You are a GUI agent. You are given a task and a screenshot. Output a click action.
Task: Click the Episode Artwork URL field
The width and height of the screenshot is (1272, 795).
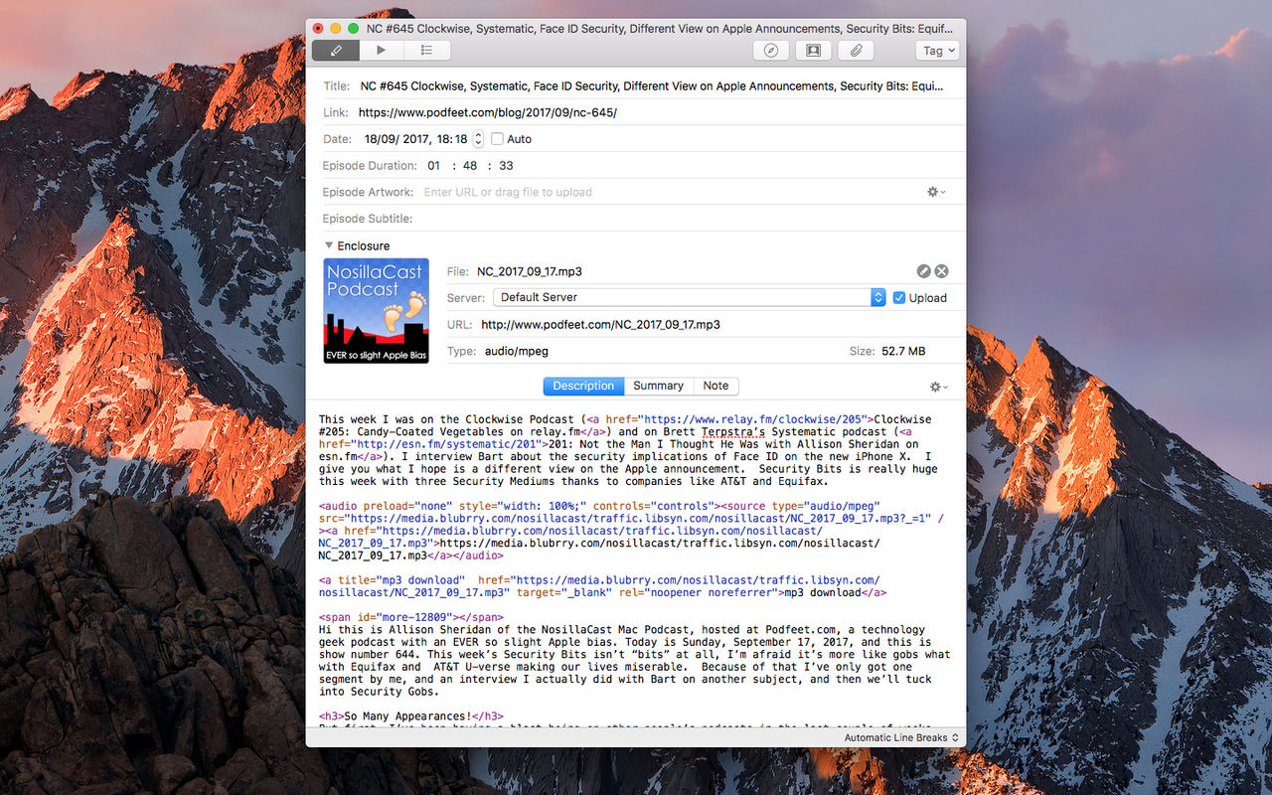668,192
